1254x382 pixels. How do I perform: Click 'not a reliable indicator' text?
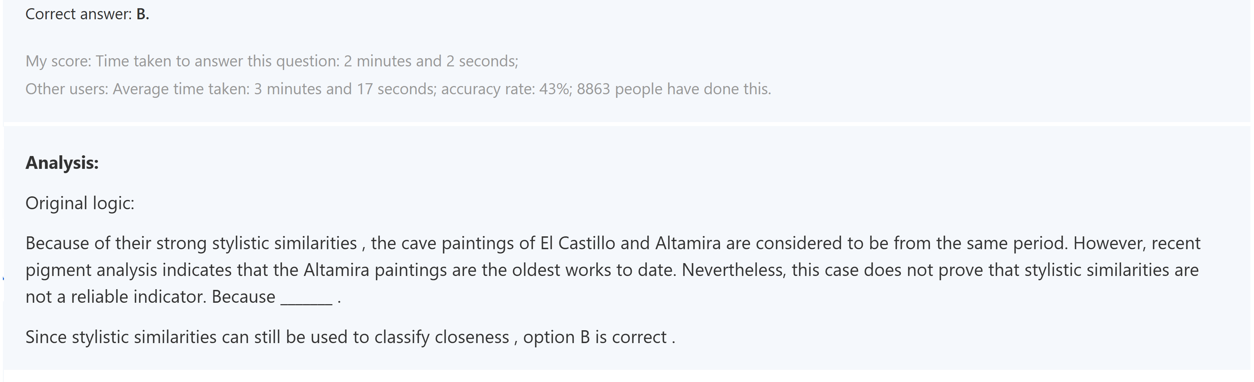[116, 297]
